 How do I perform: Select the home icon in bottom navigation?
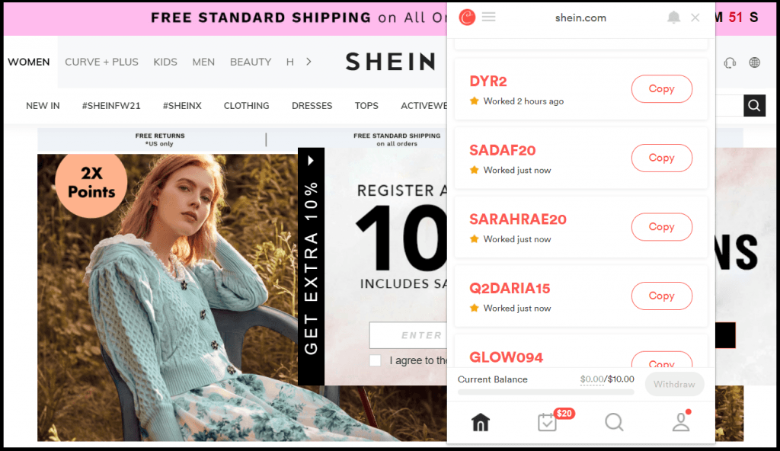pyautogui.click(x=480, y=421)
